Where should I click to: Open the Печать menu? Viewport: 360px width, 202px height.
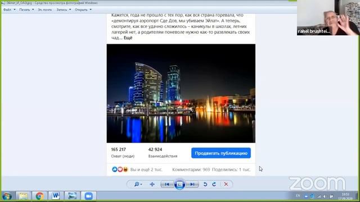(26, 10)
